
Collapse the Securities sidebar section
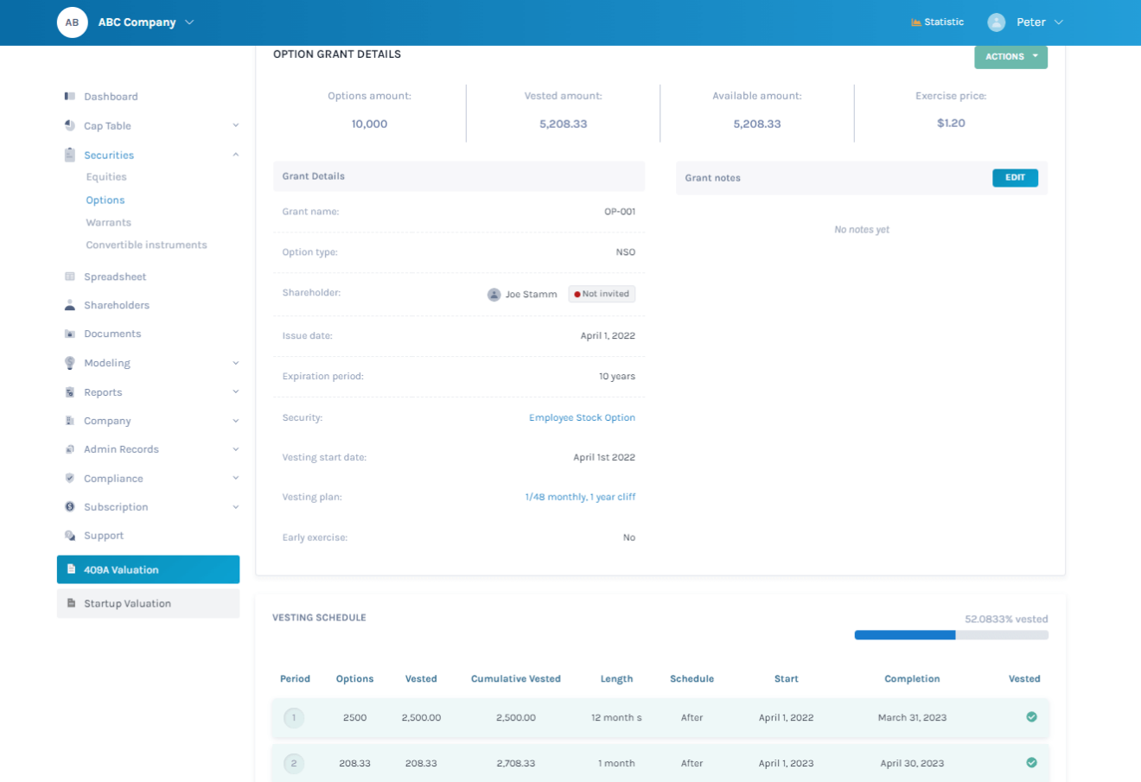[234, 154]
